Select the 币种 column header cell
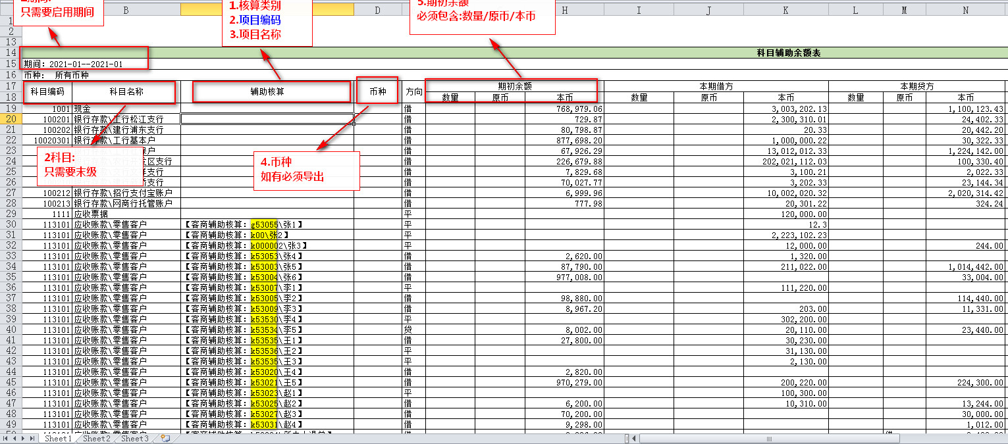1008x444 pixels. click(x=377, y=92)
